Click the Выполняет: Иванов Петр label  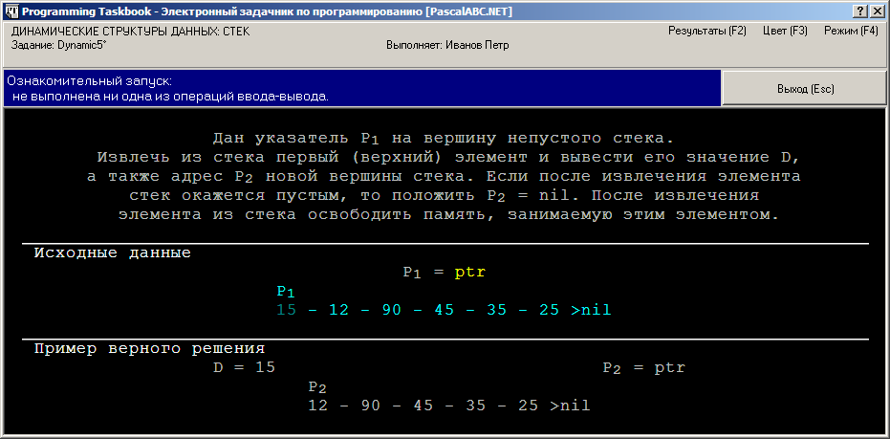pos(447,45)
